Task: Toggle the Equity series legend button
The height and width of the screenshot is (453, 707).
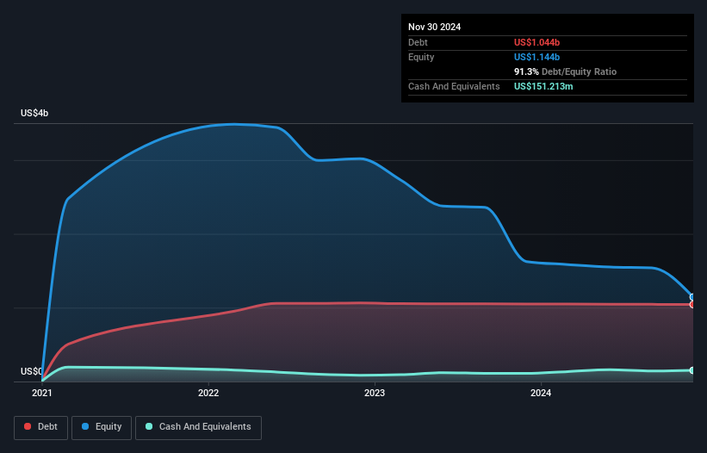Action: point(102,427)
